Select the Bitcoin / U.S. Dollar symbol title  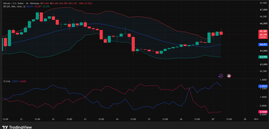[x=14, y=3]
